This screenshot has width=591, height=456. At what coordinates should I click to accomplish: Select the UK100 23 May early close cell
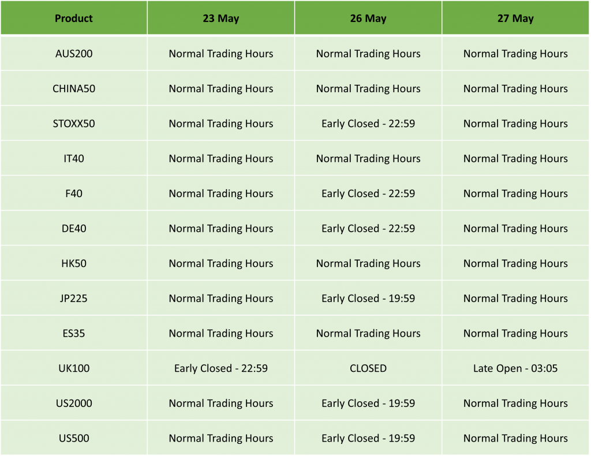click(221, 368)
